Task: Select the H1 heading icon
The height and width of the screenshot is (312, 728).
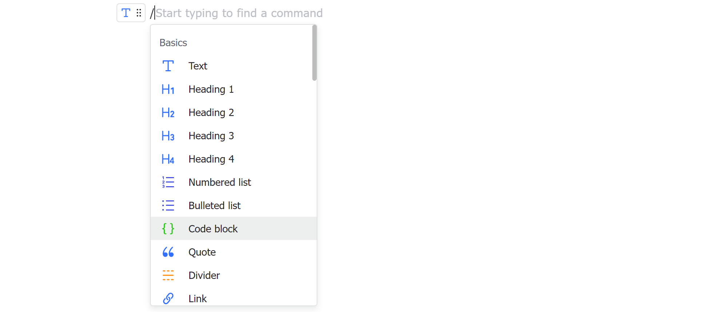Action: [168, 89]
